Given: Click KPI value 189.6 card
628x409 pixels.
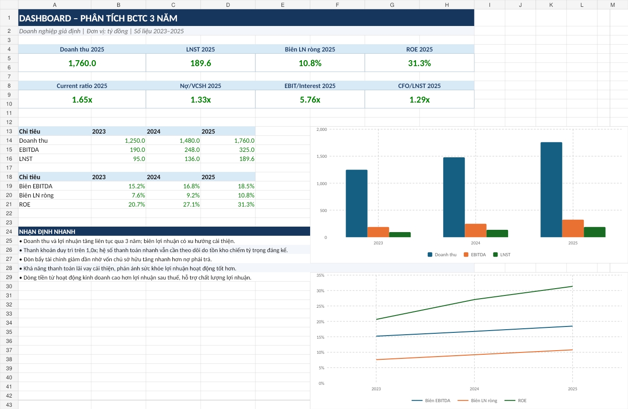Looking at the screenshot, I should pos(201,63).
